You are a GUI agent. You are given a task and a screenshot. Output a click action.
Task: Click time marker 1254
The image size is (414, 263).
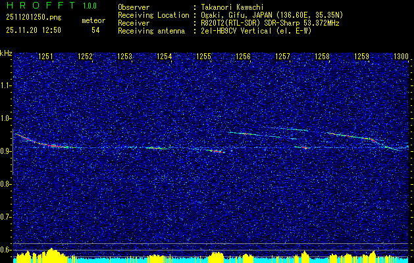pyautogui.click(x=165, y=57)
